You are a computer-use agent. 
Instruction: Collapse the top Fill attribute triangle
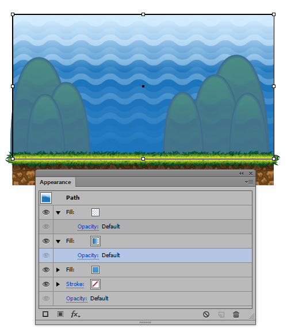tap(58, 212)
